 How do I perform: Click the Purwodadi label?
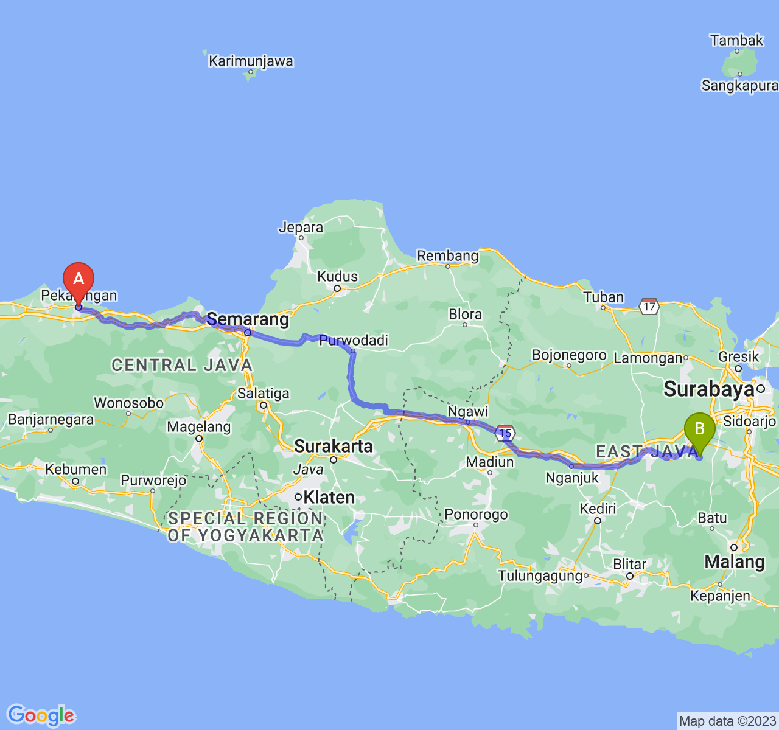pos(354,341)
